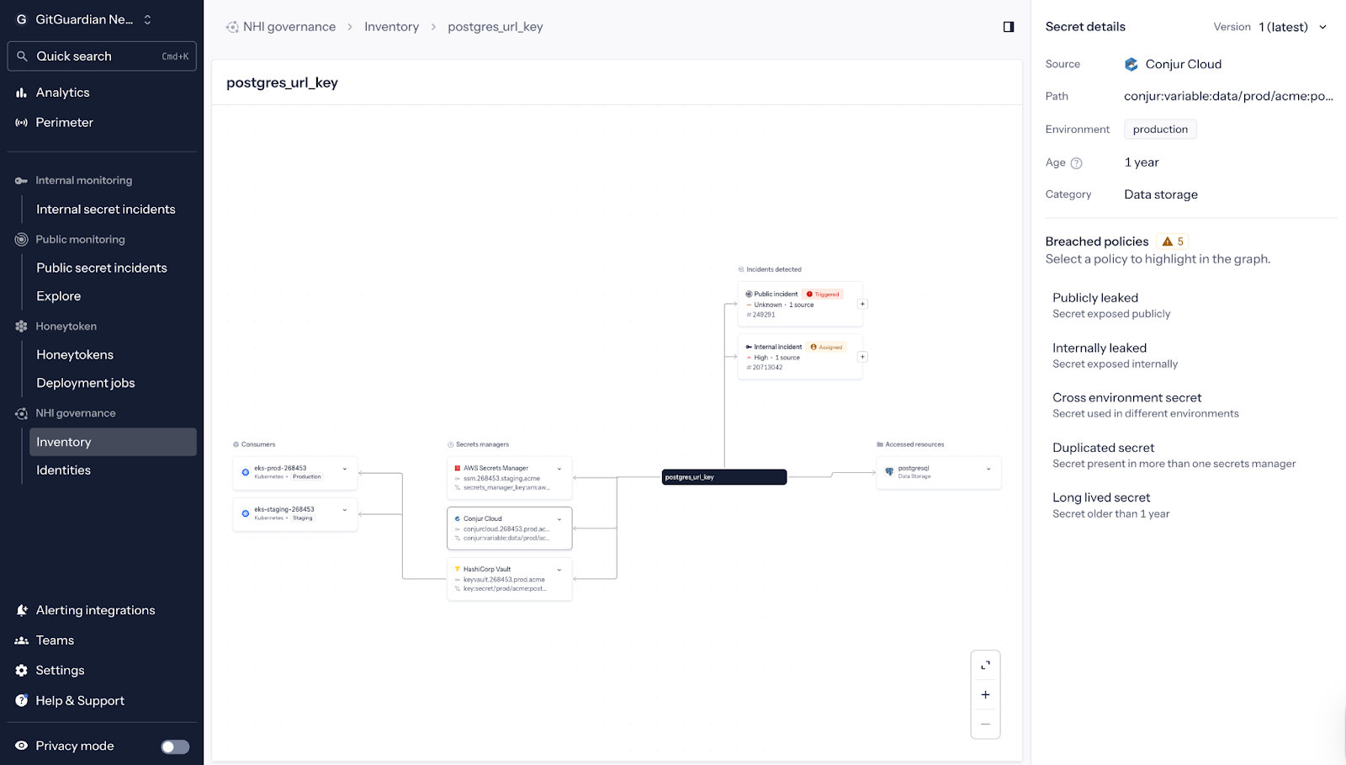Toggle Privacy mode switch
This screenshot has width=1346, height=765.
coord(175,746)
